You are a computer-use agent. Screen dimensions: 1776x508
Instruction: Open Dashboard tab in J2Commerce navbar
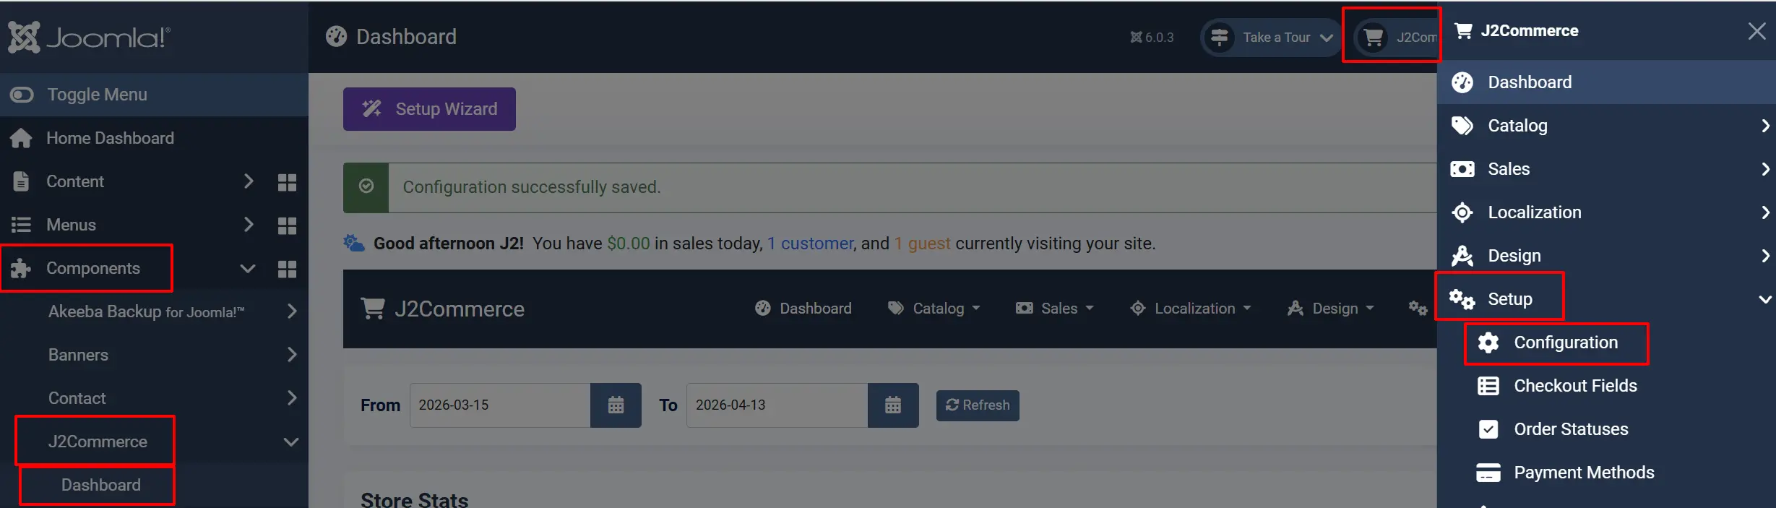[x=803, y=309]
